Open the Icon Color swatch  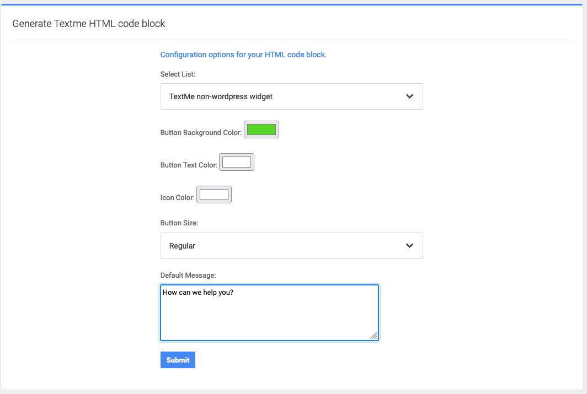[x=214, y=195]
